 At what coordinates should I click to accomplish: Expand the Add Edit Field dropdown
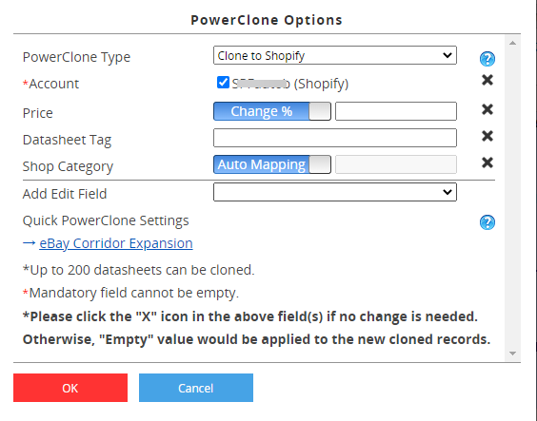pyautogui.click(x=335, y=192)
